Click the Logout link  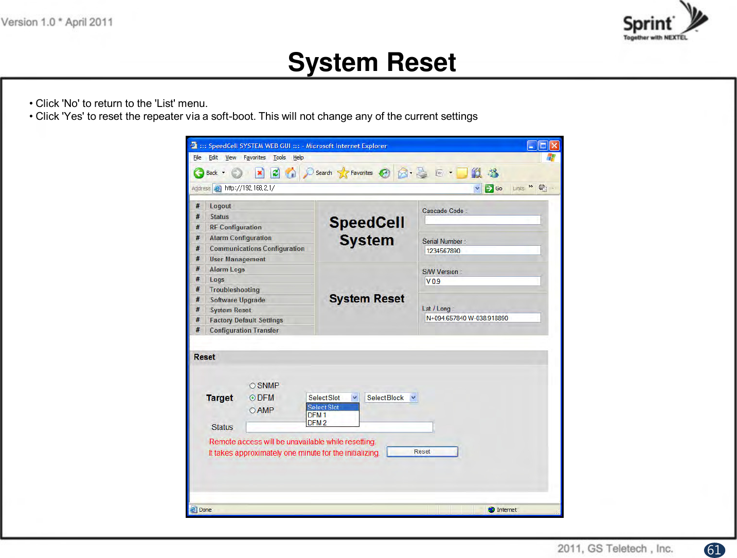click(x=221, y=206)
